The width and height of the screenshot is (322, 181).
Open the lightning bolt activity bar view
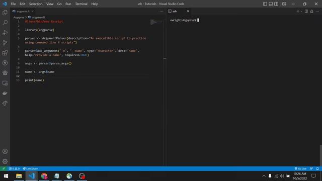(x=5, y=63)
